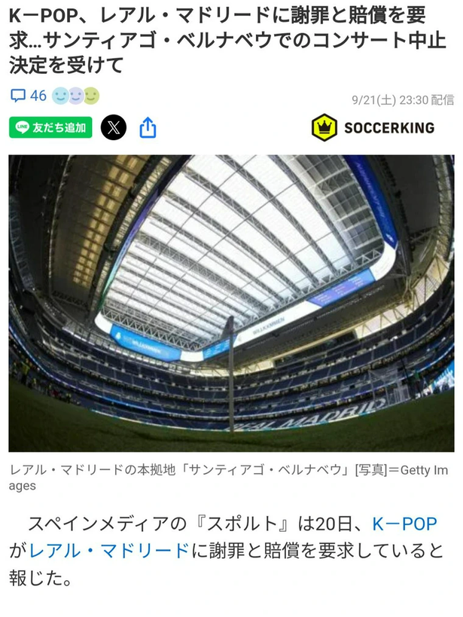The image size is (463, 617).
Task: Share article via the X icon
Action: [113, 127]
